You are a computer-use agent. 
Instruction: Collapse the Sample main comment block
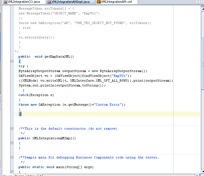12,157
